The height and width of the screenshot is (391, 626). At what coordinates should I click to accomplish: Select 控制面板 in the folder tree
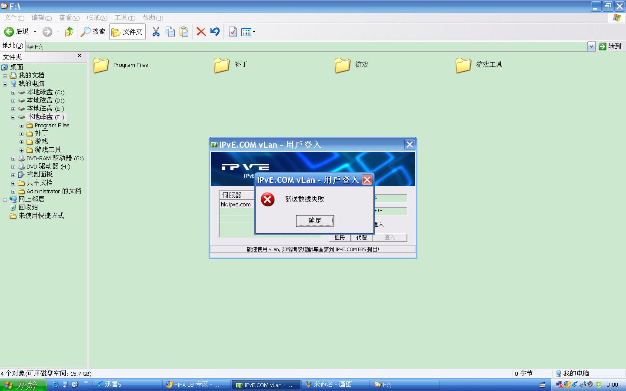coord(39,175)
